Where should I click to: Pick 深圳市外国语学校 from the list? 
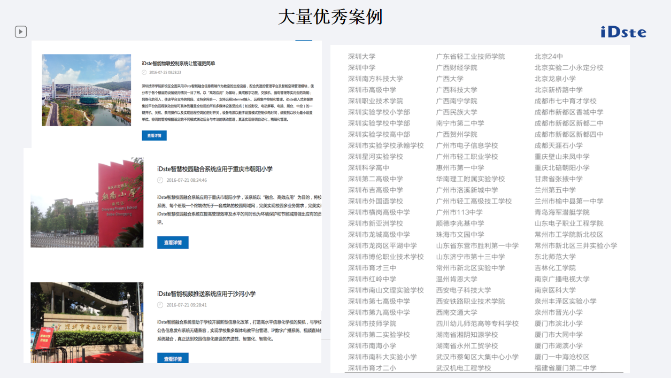pyautogui.click(x=376, y=202)
